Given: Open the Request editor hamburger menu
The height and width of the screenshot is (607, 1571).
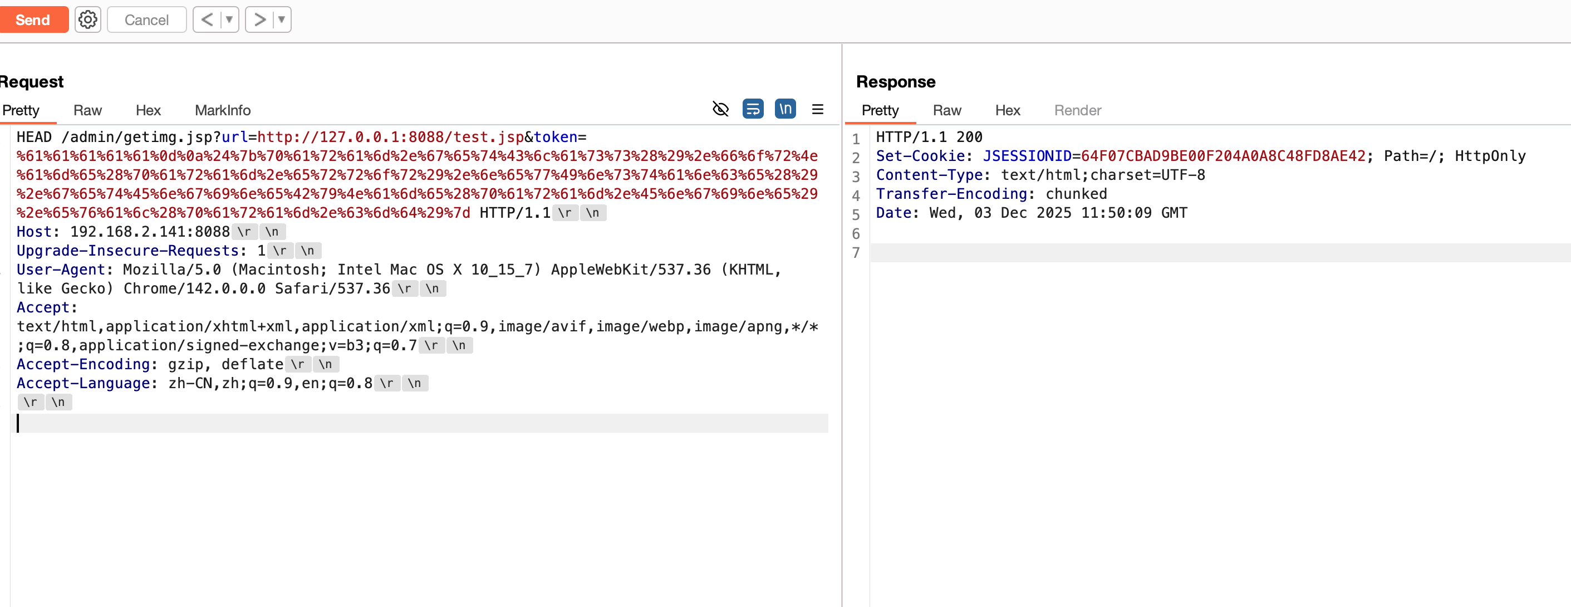Looking at the screenshot, I should click(x=817, y=109).
